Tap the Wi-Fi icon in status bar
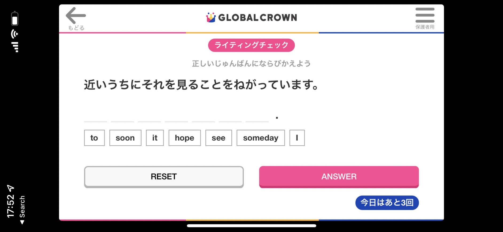This screenshot has width=503, height=232. pyautogui.click(x=15, y=34)
